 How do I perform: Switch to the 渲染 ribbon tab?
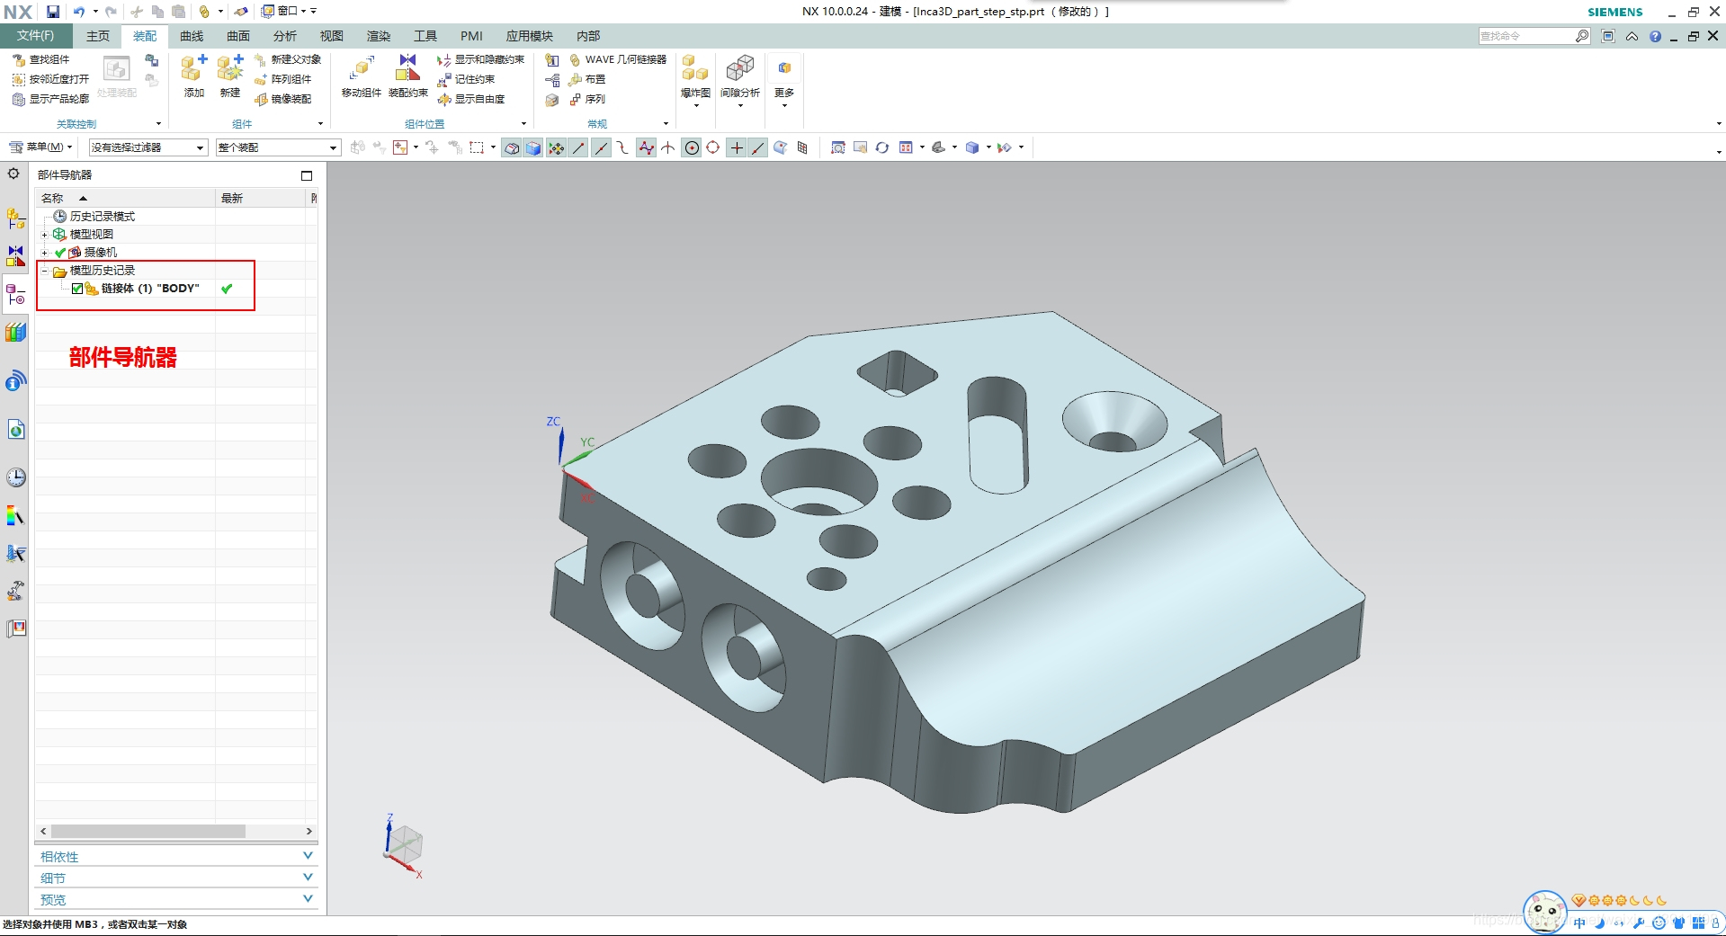click(x=379, y=36)
